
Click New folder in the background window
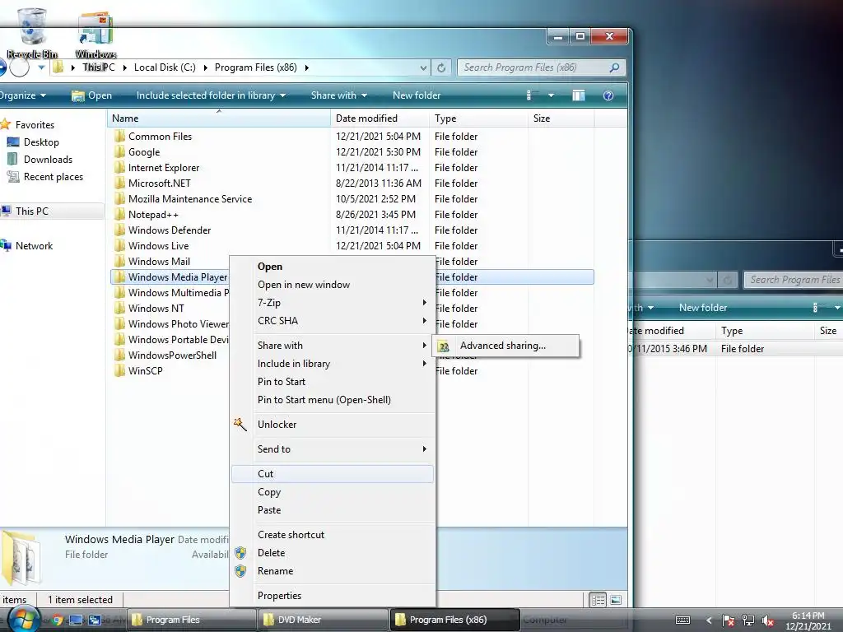[703, 308]
